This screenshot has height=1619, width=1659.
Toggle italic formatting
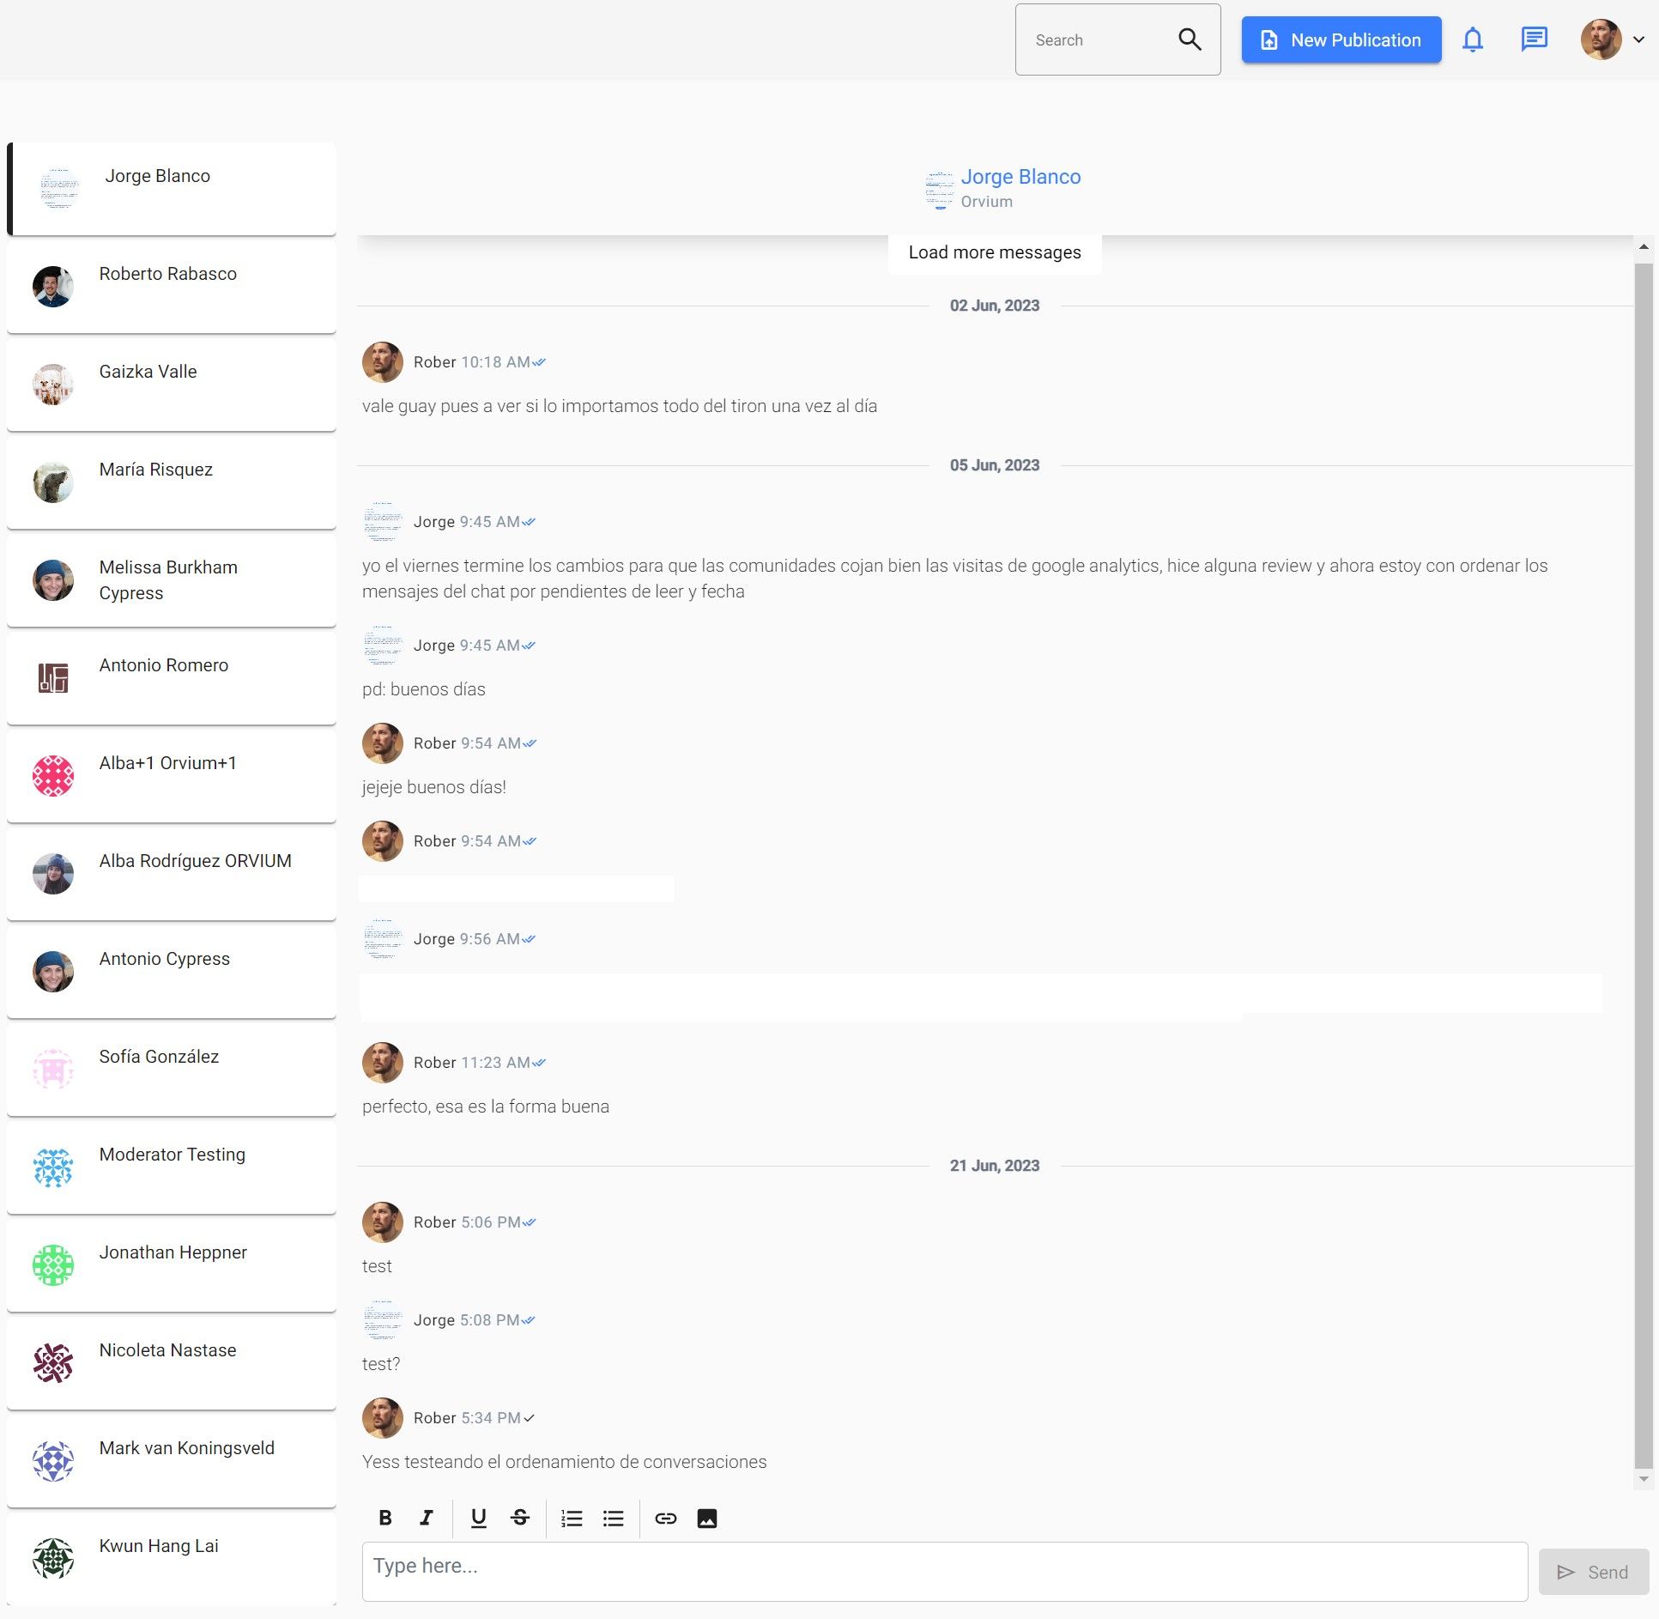[x=427, y=1518]
